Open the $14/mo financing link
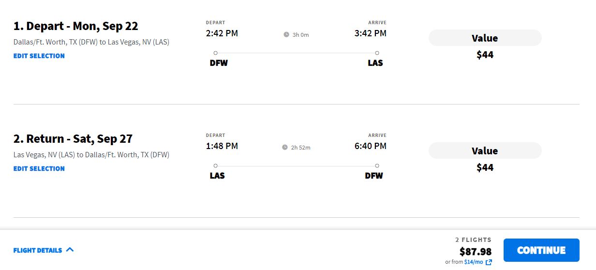Image resolution: width=596 pixels, height=270 pixels. [474, 262]
